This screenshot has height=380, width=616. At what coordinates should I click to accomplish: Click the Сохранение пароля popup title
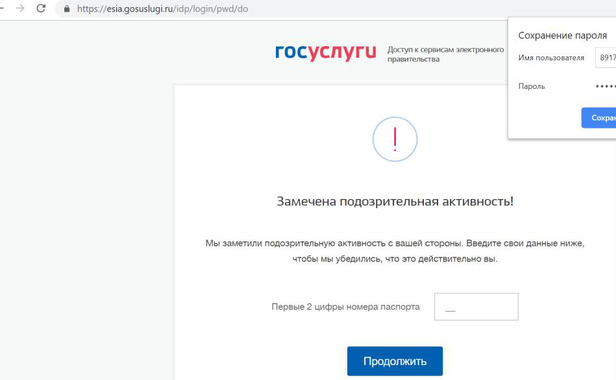562,36
